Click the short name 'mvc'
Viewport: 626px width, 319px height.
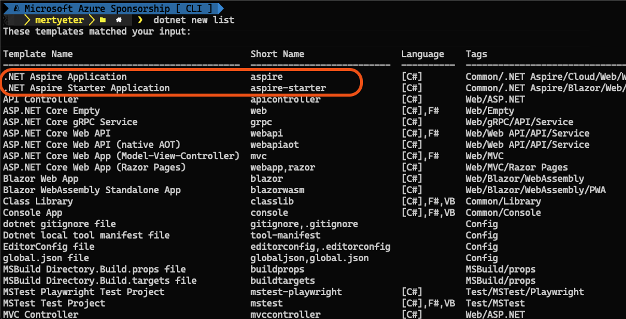(x=259, y=156)
